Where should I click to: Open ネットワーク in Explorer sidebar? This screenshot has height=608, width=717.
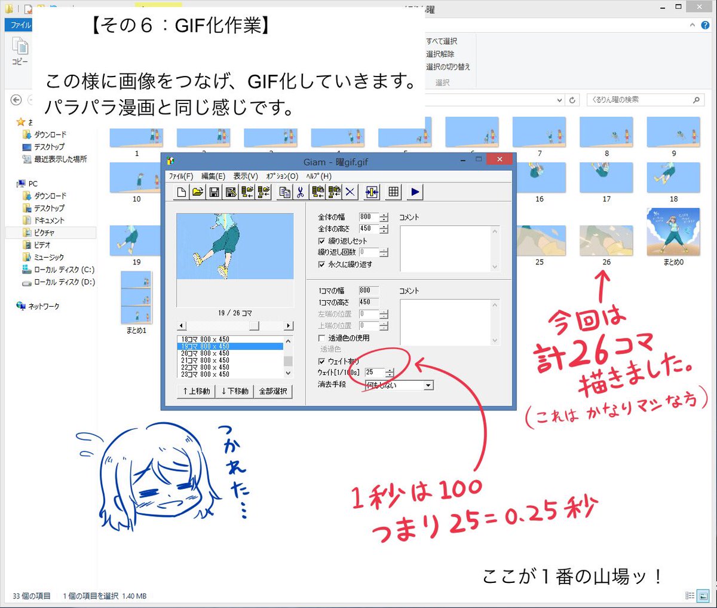(38, 306)
